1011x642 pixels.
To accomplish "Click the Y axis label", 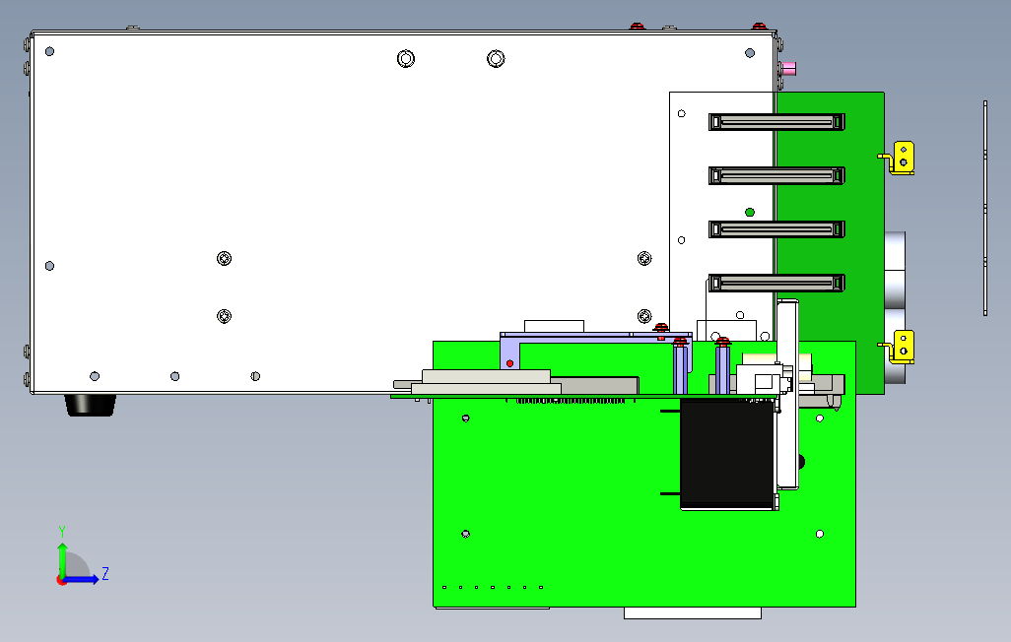I will pos(62,532).
